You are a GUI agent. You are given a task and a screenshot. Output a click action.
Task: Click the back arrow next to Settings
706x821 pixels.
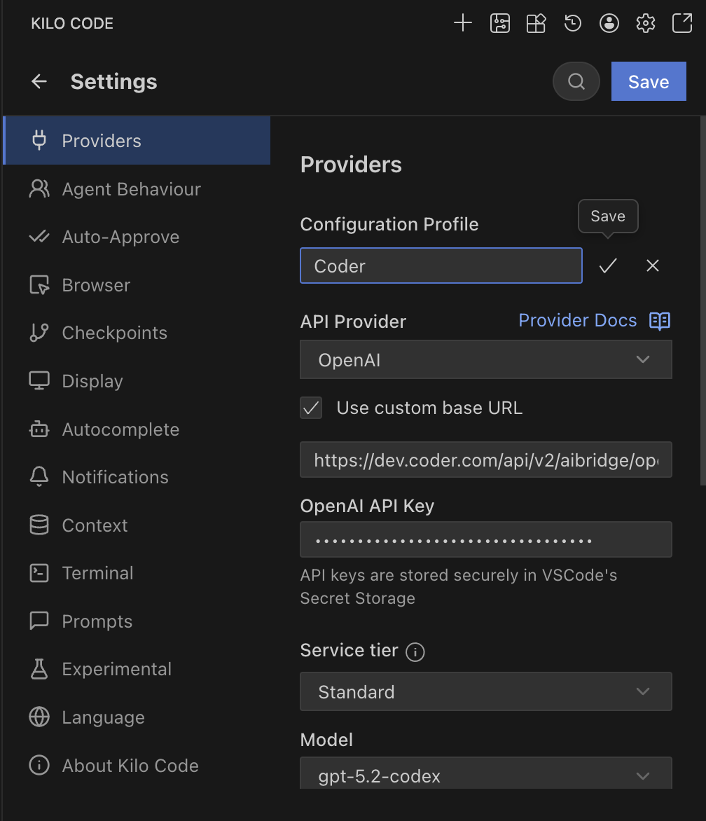click(x=39, y=81)
